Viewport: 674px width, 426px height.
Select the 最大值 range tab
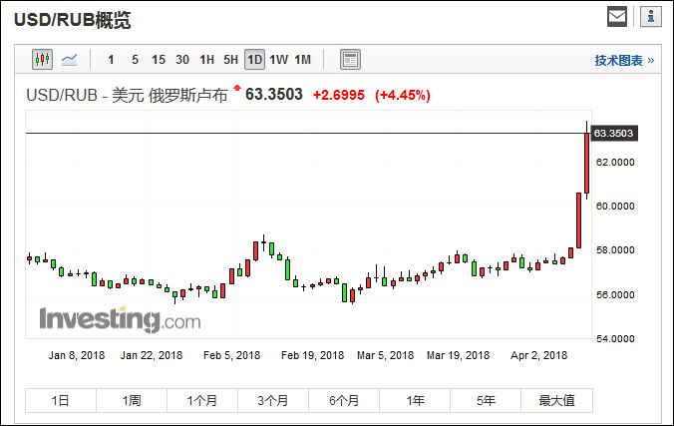pos(556,401)
